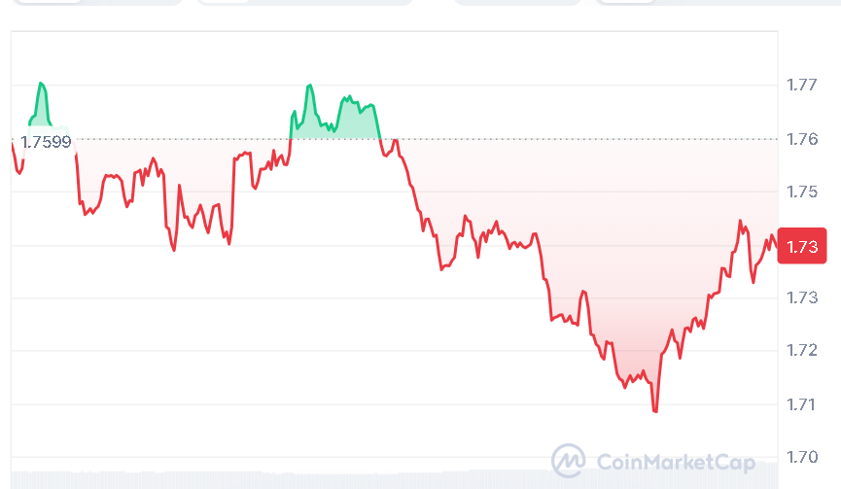Click the volume bar strip below the chart
Image resolution: width=841 pixels, height=489 pixels.
[x=389, y=479]
